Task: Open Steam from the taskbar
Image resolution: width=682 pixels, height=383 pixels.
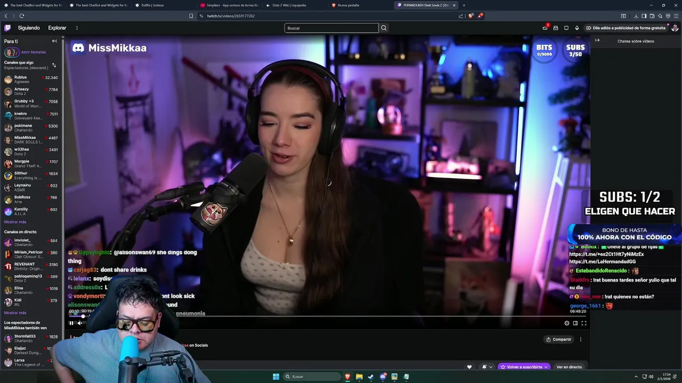Action: [x=371, y=377]
